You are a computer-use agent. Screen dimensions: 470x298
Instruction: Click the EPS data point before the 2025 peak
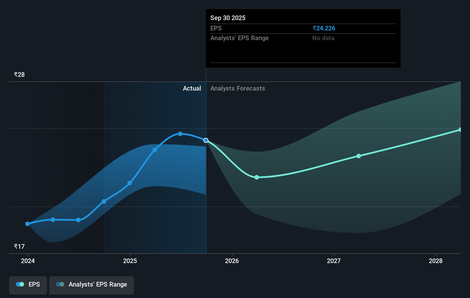point(155,150)
